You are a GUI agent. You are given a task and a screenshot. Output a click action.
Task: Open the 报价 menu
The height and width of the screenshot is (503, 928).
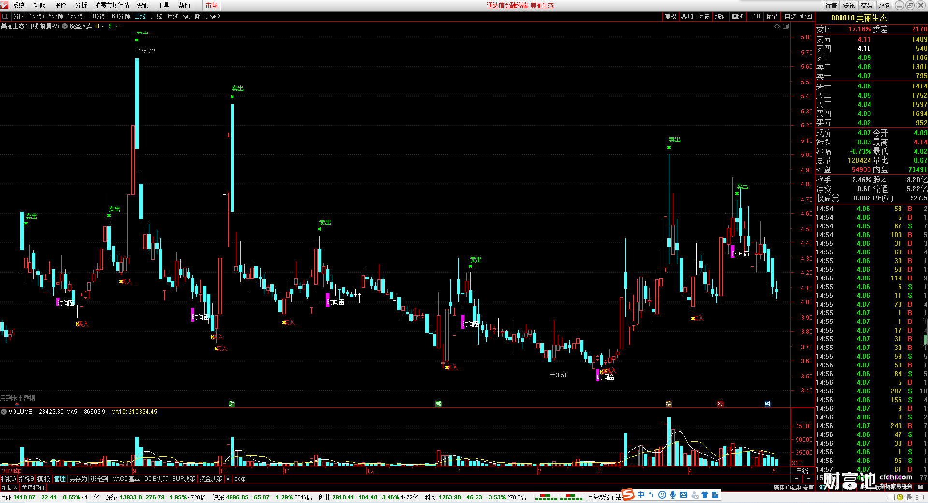[60, 5]
